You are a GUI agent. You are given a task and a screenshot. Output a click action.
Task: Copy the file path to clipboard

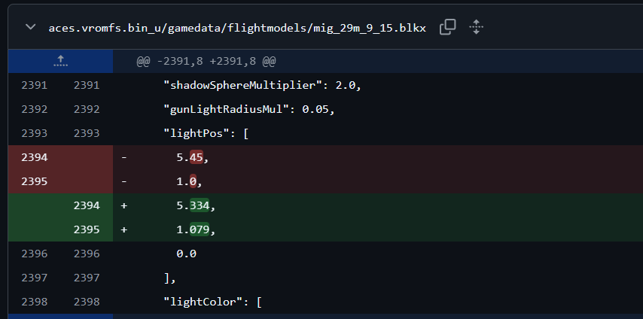[447, 27]
